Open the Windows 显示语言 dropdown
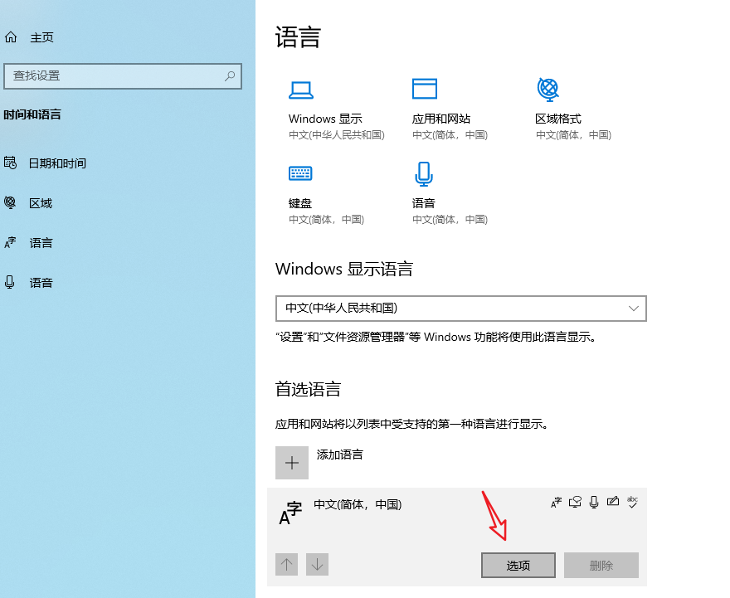Screen dimensions: 730x598 (x=461, y=308)
